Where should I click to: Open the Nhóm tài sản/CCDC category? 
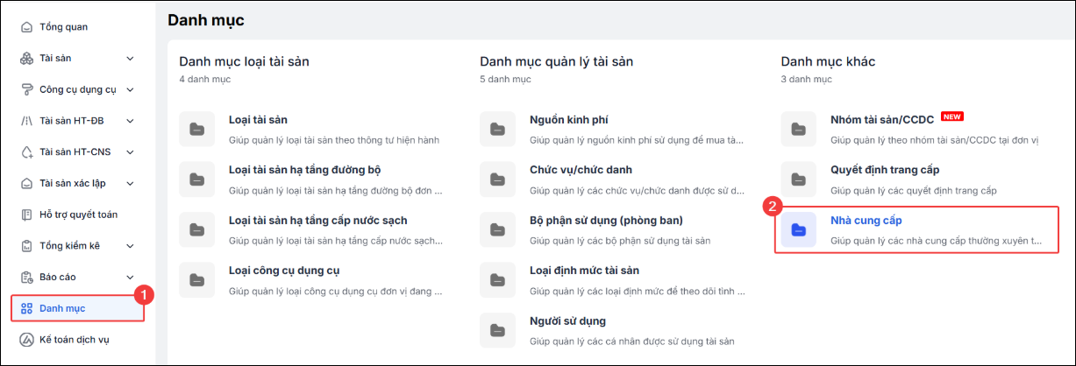(x=881, y=120)
